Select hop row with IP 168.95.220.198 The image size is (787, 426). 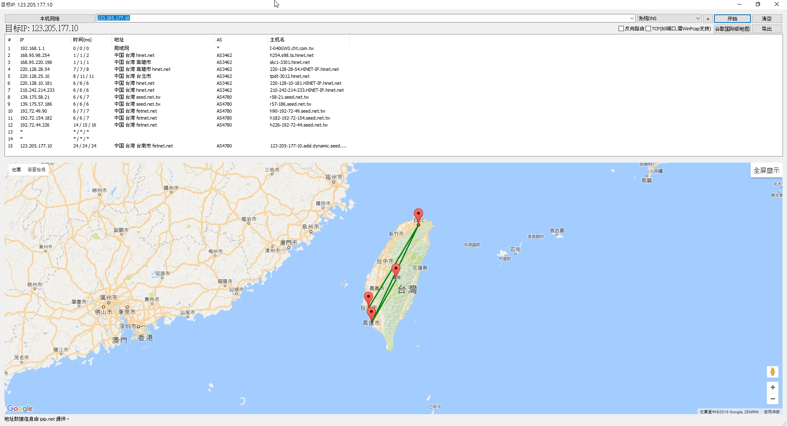coord(177,62)
